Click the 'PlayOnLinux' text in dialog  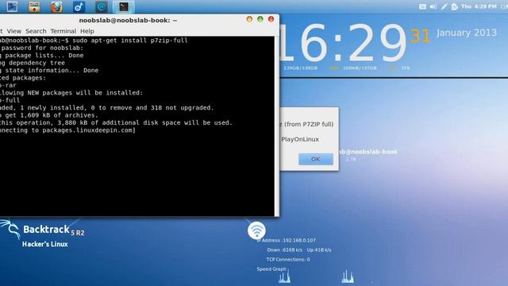[300, 139]
